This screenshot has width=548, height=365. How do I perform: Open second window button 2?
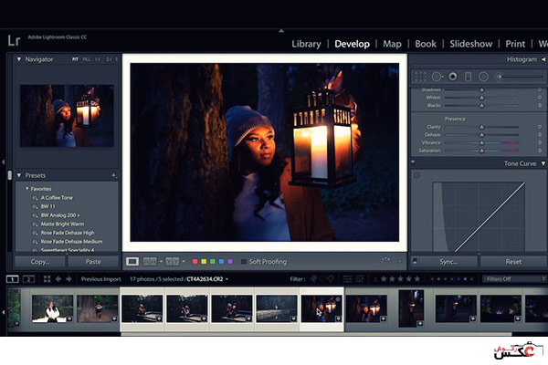pyautogui.click(x=28, y=279)
